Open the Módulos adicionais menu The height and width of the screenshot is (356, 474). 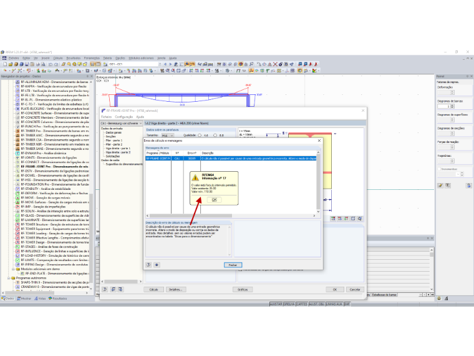pyautogui.click(x=141, y=58)
